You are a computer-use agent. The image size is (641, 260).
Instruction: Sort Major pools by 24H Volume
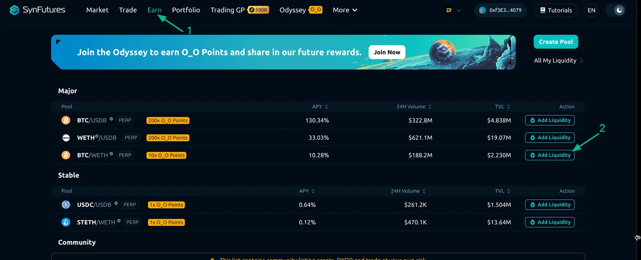pos(414,107)
